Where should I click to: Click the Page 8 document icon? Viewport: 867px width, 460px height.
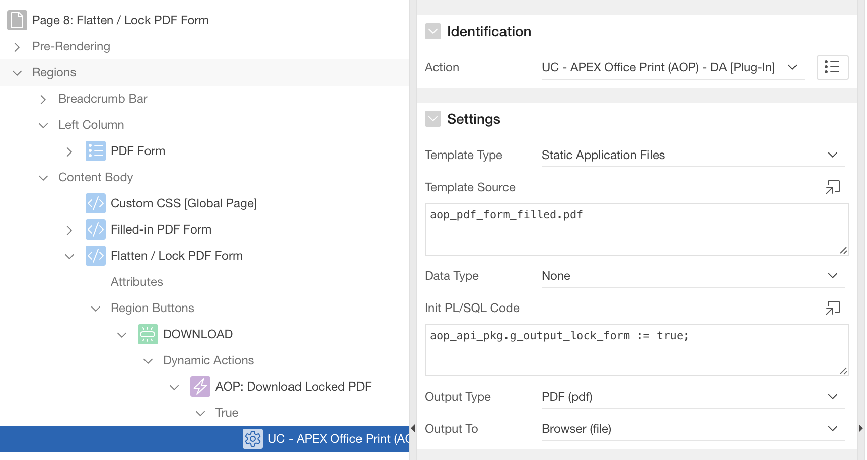pyautogui.click(x=17, y=20)
